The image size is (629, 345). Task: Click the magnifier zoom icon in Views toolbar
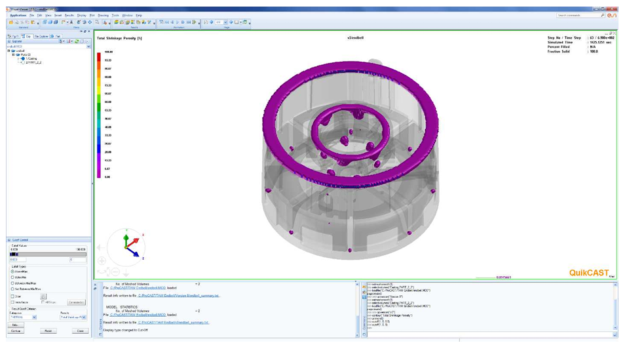[97, 22]
